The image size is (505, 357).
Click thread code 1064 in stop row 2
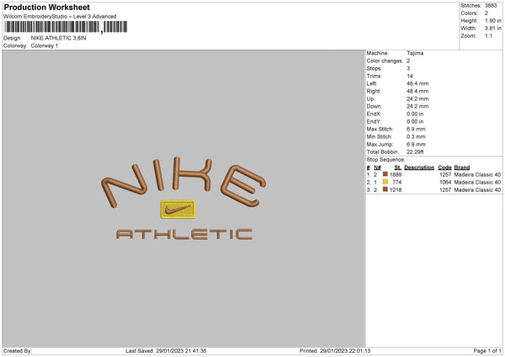[445, 183]
